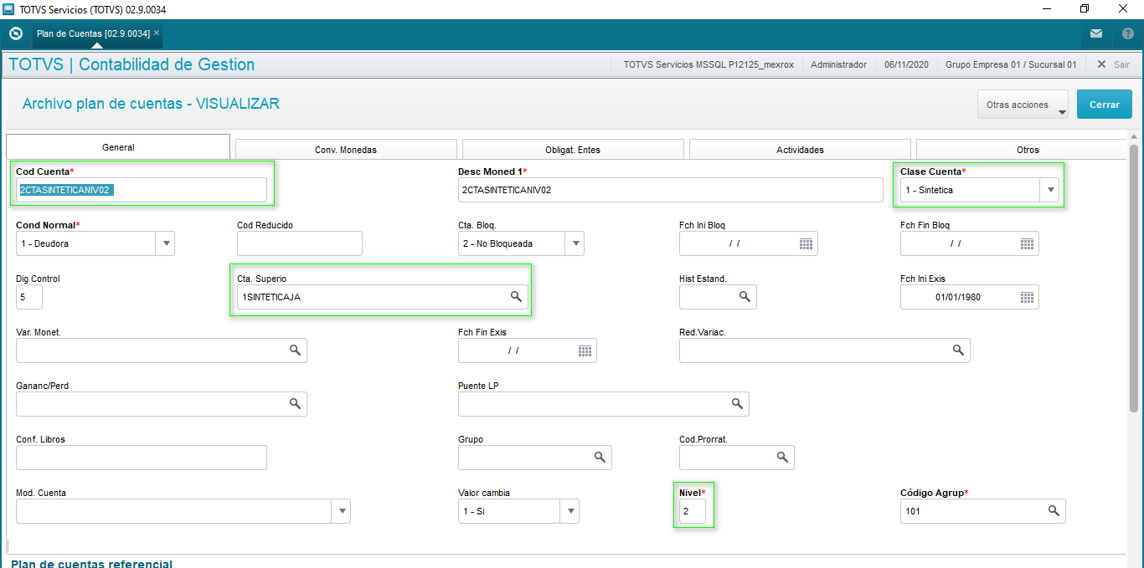Image resolution: width=1144 pixels, height=568 pixels.
Task: Open the Fch Fin Exis calendar
Action: 585,351
